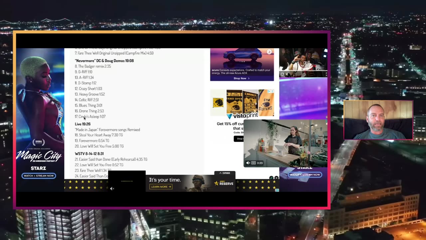
Task: Select track '9. G-Riff 1:10'
Action: (x=84, y=72)
